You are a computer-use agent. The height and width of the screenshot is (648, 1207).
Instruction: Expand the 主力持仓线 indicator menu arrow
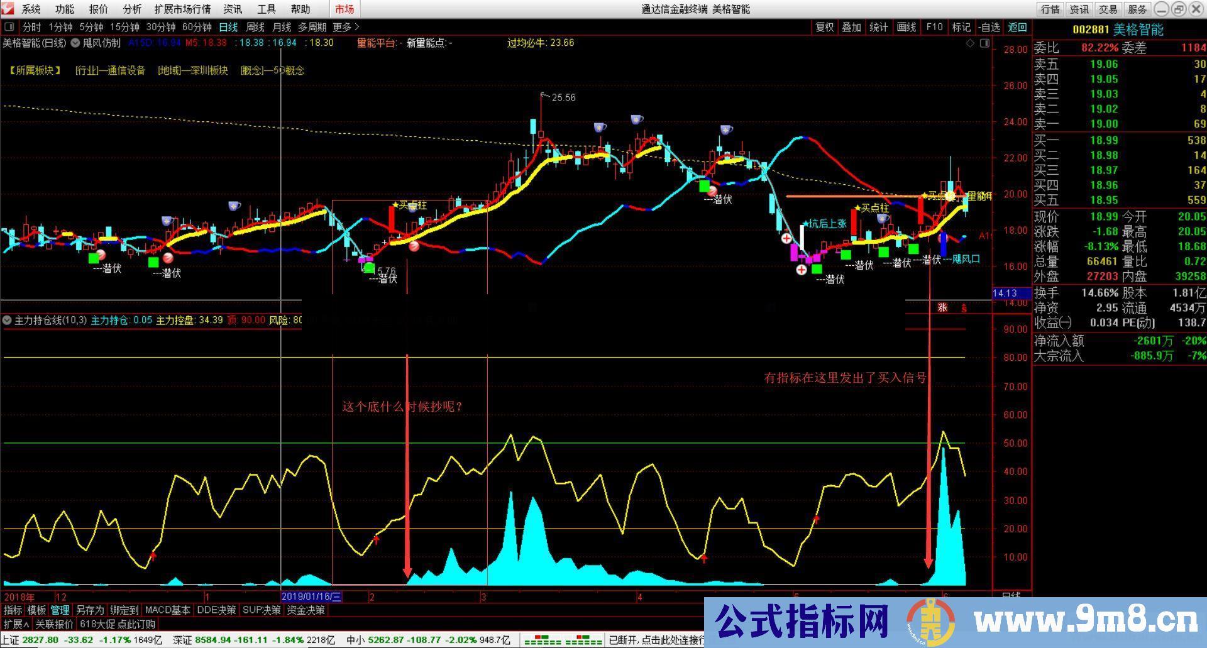[7, 320]
